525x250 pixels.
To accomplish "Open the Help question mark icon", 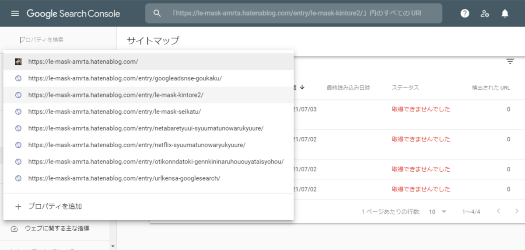I will [x=465, y=14].
